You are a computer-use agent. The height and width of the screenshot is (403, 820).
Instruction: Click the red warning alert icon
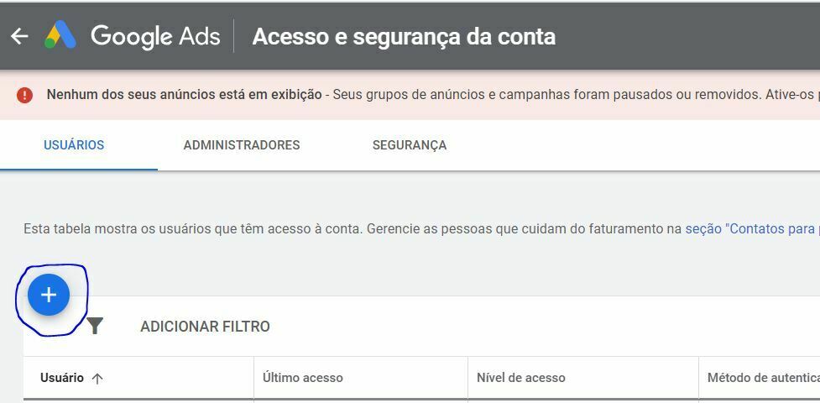pos(24,95)
